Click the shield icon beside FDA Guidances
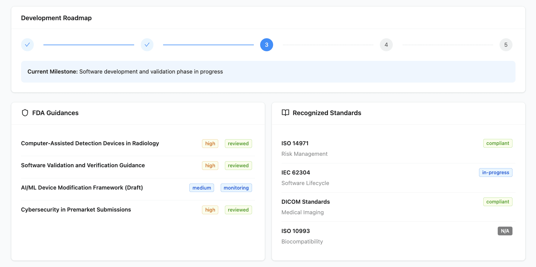Screen dimensions: 536x267 pyautogui.click(x=25, y=113)
